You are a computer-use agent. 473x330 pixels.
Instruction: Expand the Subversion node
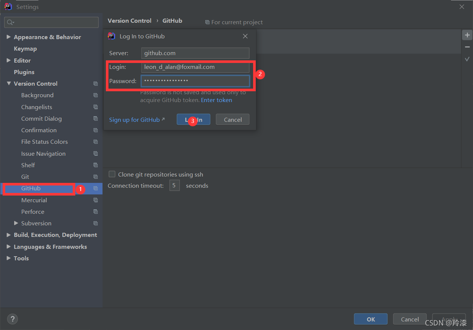tap(16, 223)
